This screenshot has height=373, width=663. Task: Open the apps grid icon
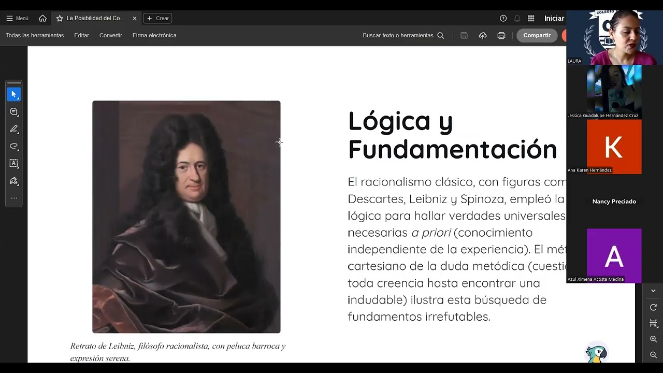tap(531, 18)
